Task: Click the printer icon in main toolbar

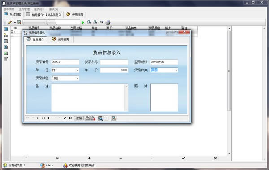Action: click(x=108, y=22)
